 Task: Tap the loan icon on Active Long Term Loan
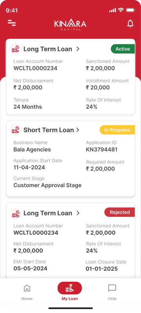(x=16, y=49)
